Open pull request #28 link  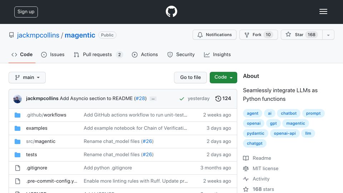[140, 99]
